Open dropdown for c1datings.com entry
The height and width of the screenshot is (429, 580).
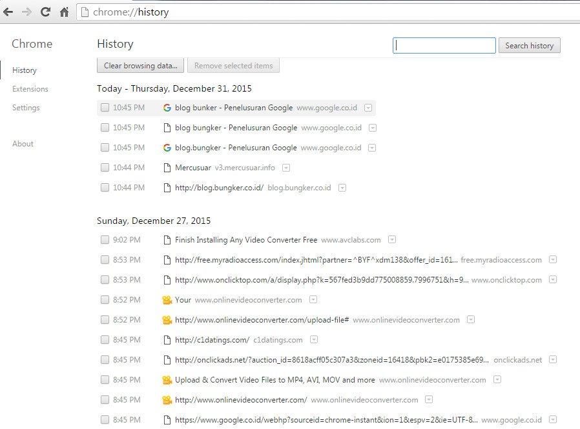pyautogui.click(x=314, y=339)
